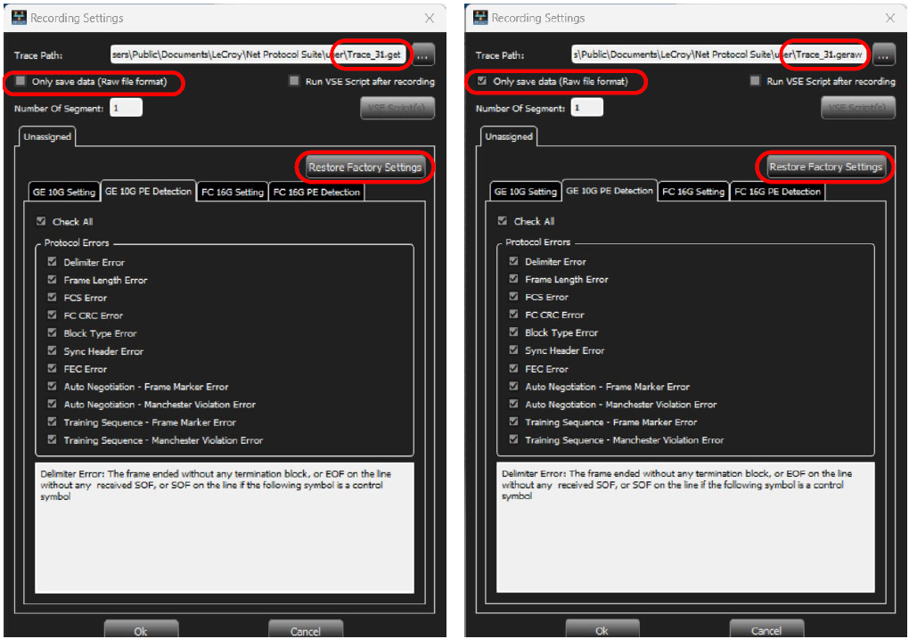Click Restore Factory Settings in right dialog
The image size is (909, 639).
[825, 167]
